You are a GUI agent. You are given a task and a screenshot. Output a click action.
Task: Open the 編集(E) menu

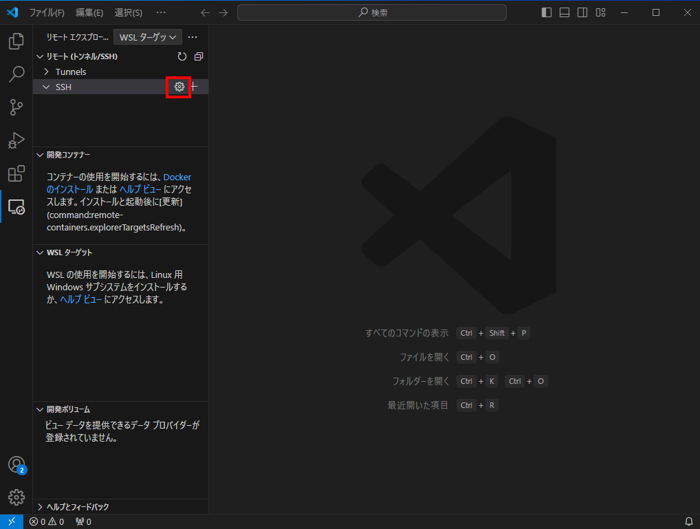(89, 12)
